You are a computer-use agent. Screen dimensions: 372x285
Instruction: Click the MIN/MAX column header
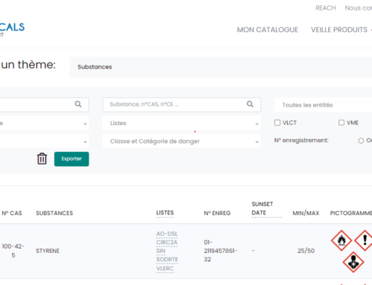[306, 213]
